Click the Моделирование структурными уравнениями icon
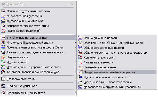The height and width of the screenshot is (97, 158). [80, 87]
